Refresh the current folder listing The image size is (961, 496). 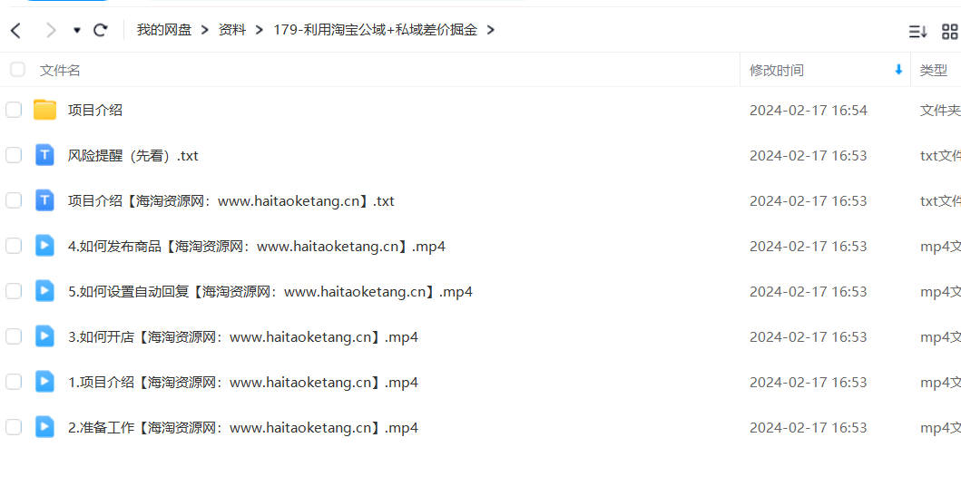[x=101, y=29]
